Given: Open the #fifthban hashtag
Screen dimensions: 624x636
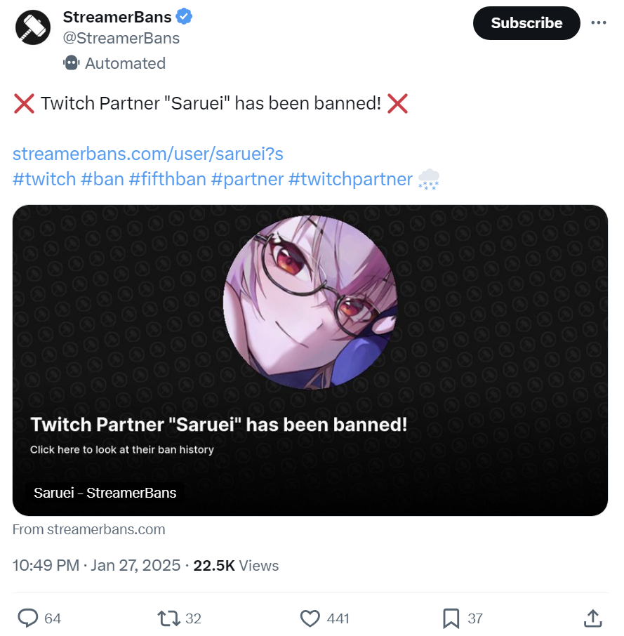Looking at the screenshot, I should click(x=167, y=179).
